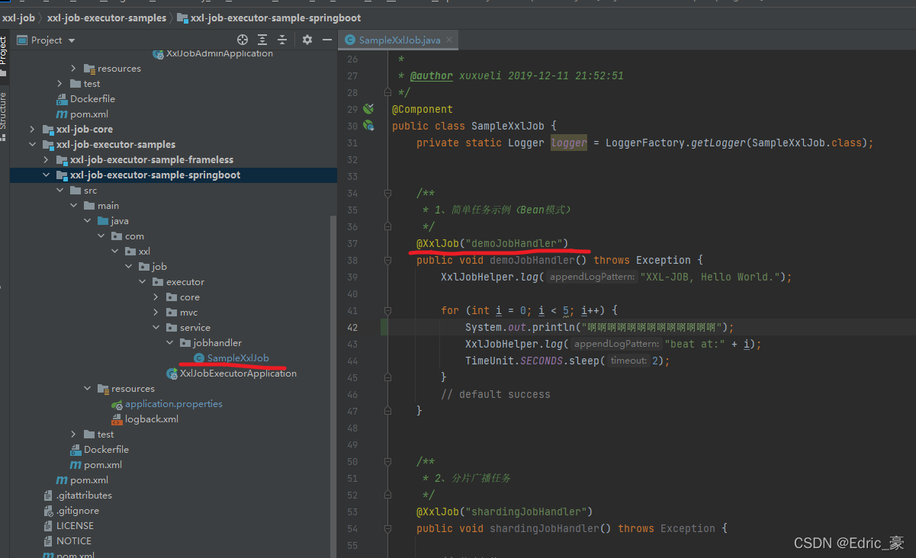Expand xxl-job-executor-sample-frameless node
This screenshot has height=558, width=916.
click(x=46, y=160)
